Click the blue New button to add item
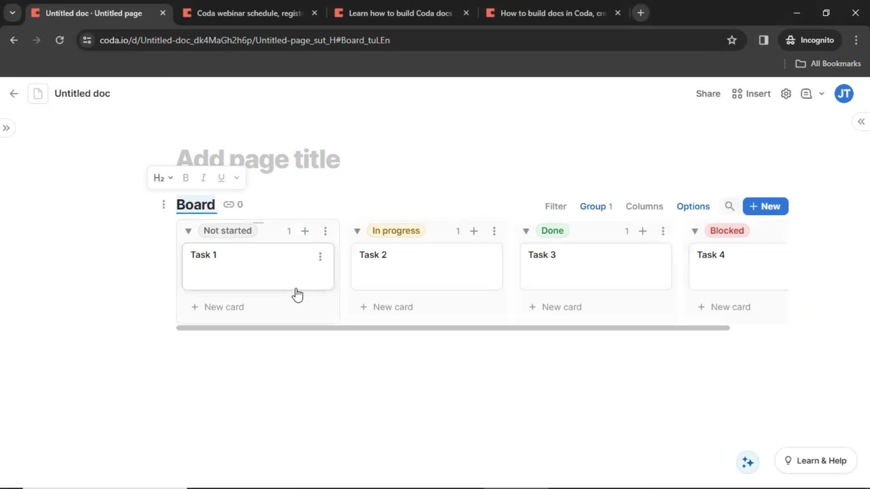 [765, 206]
